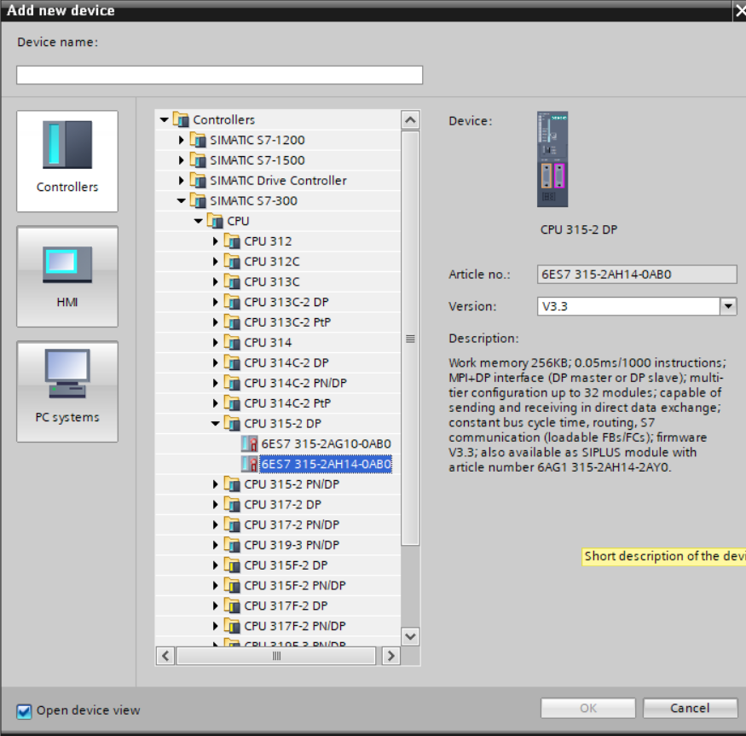Click left arrow of horizontal scrollbar
Viewport: 746px width, 736px height.
[x=165, y=656]
